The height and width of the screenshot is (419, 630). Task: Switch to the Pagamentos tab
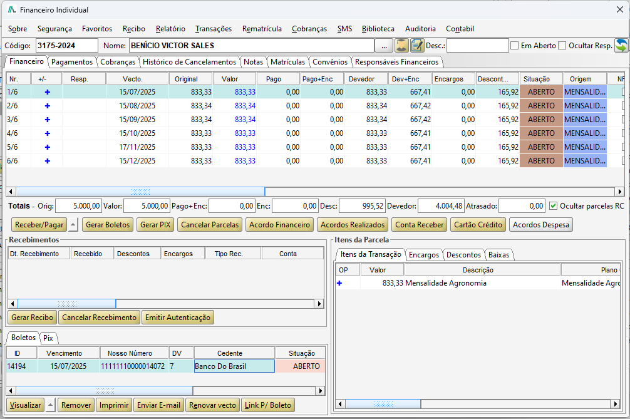pos(72,62)
